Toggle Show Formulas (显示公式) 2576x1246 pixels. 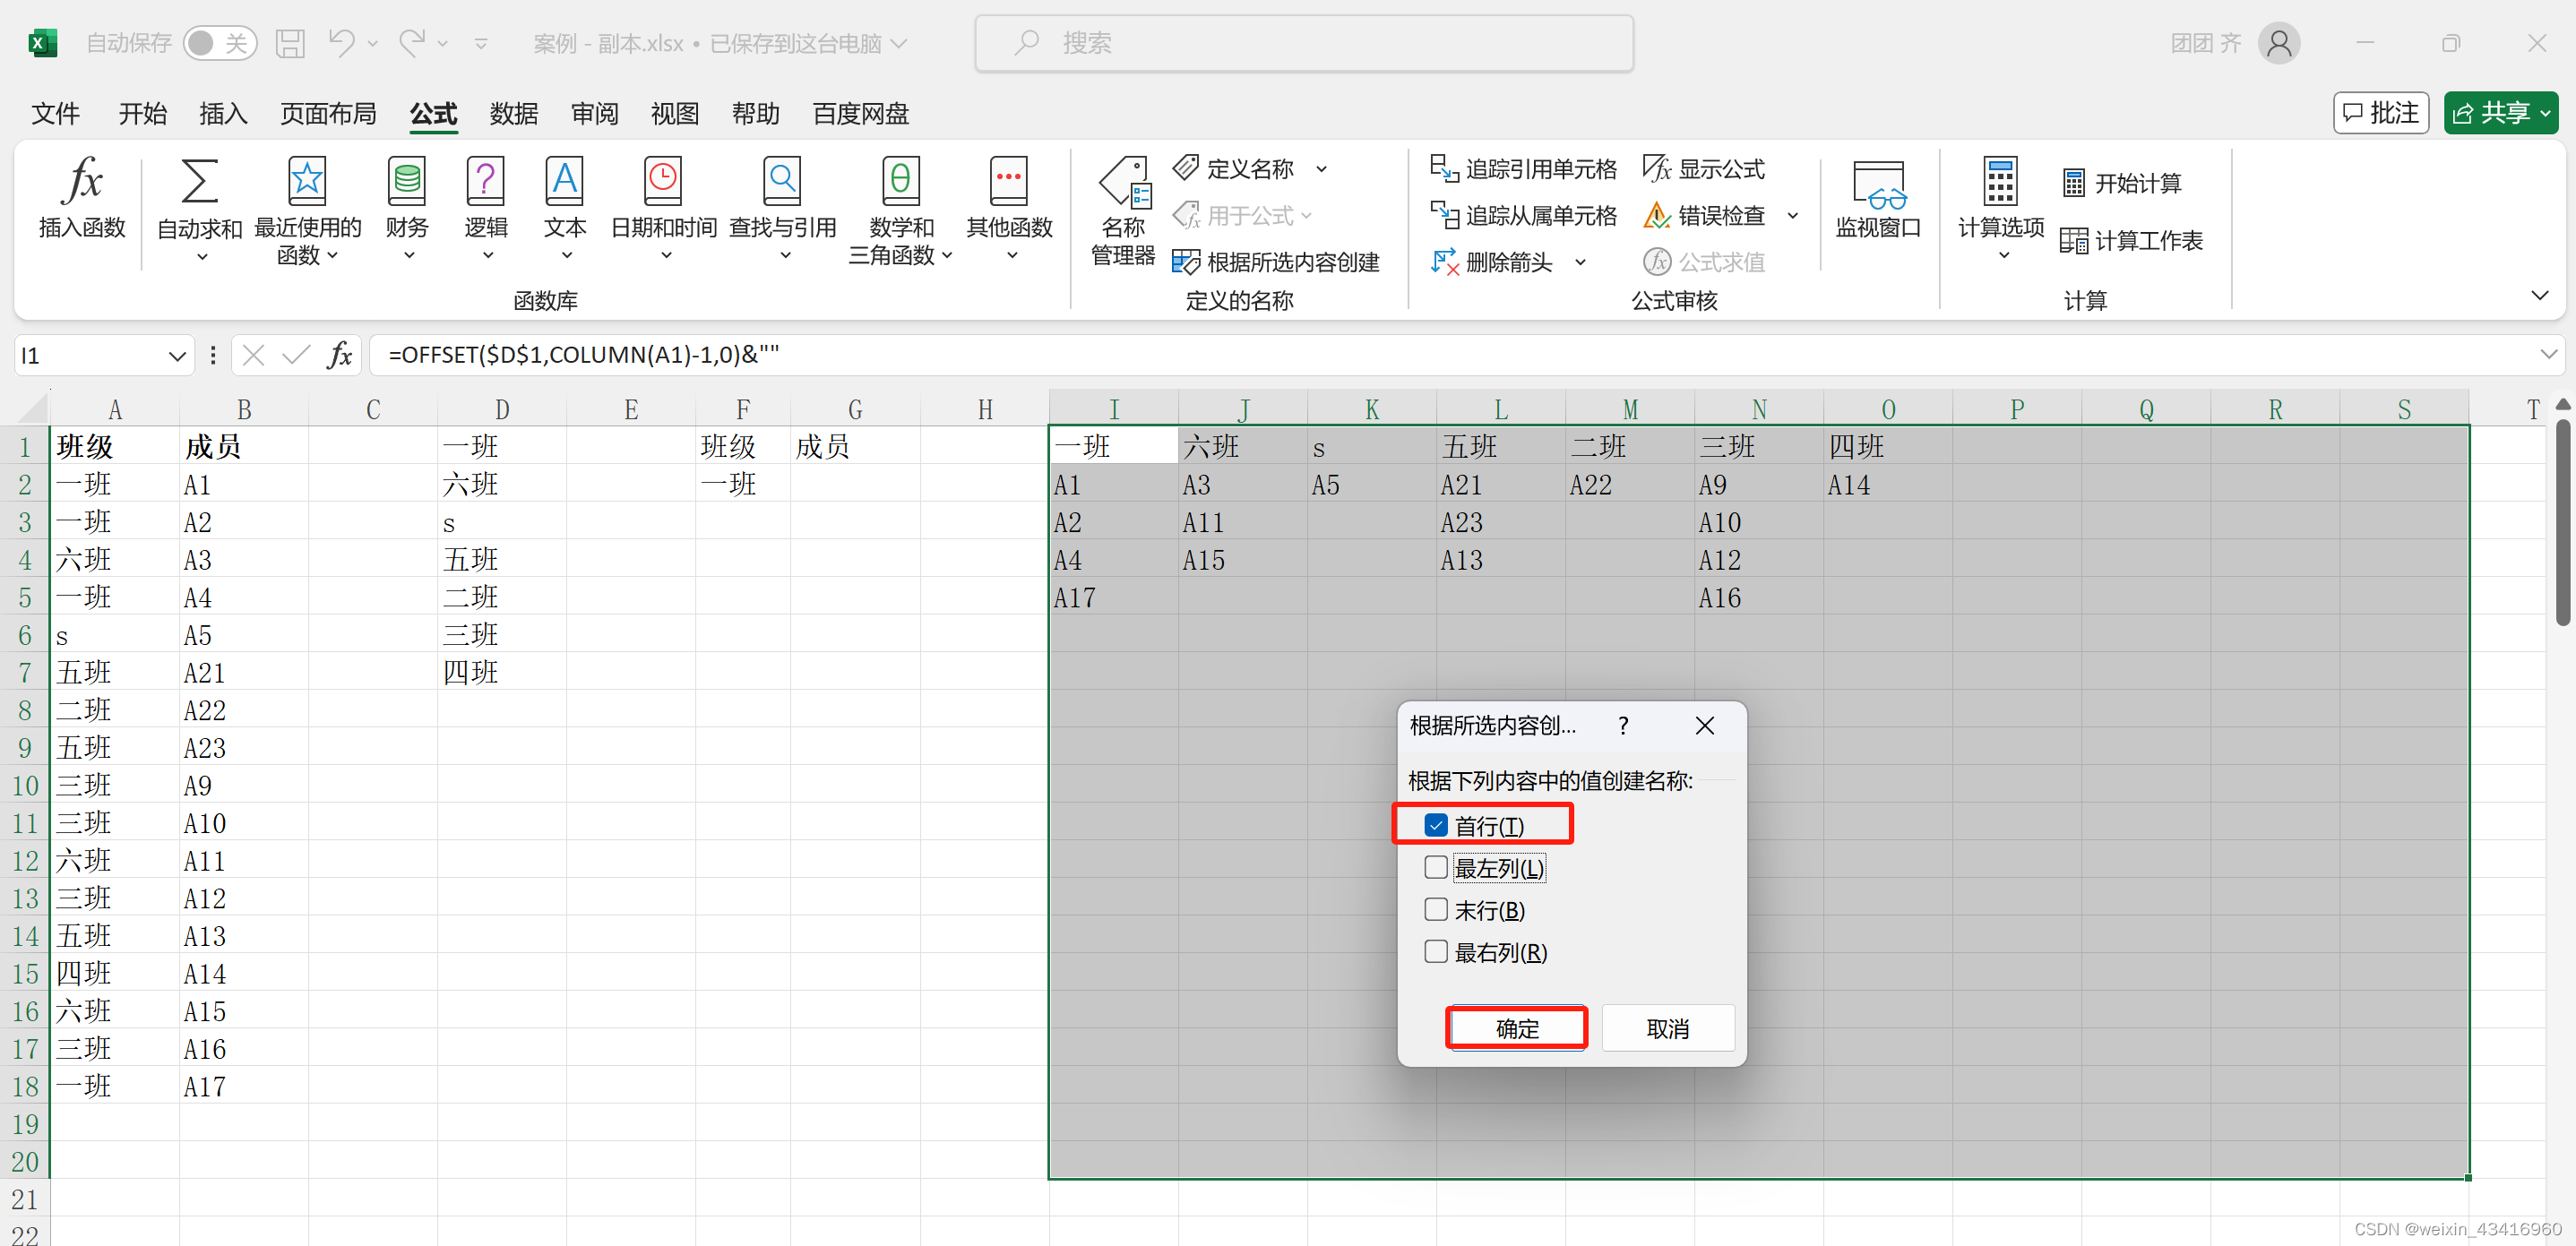coord(1704,169)
